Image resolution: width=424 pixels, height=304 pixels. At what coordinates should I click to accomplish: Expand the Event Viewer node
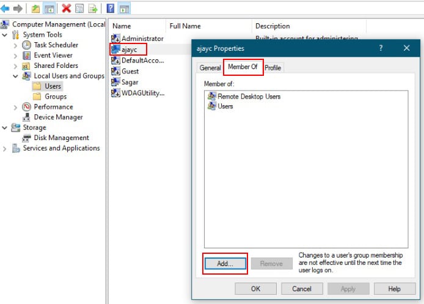pos(15,56)
